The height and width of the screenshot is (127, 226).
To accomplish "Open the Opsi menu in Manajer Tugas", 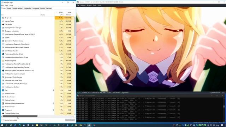I will 6,5.
